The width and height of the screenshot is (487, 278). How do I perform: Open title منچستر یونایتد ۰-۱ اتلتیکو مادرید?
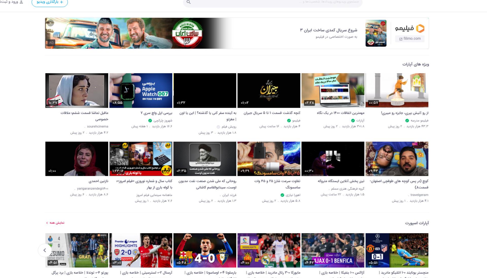[x=404, y=273]
